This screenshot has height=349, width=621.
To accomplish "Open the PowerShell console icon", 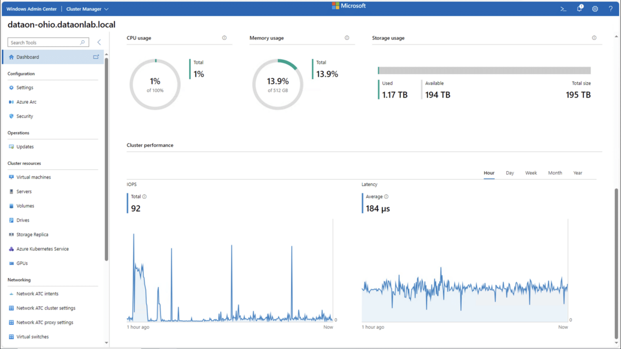I will click(x=563, y=8).
